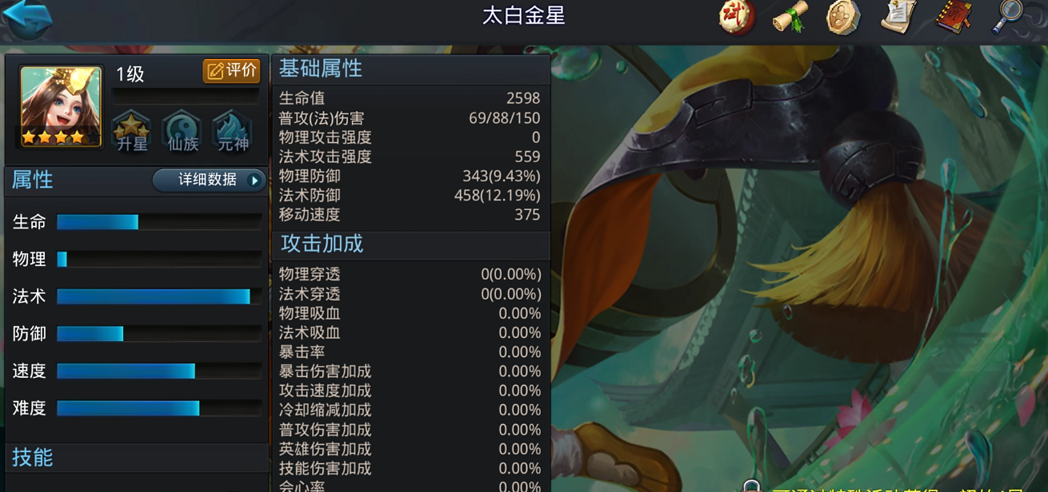Image resolution: width=1048 pixels, height=492 pixels.
Task: Click the 基础属性 section heading
Action: coord(321,69)
